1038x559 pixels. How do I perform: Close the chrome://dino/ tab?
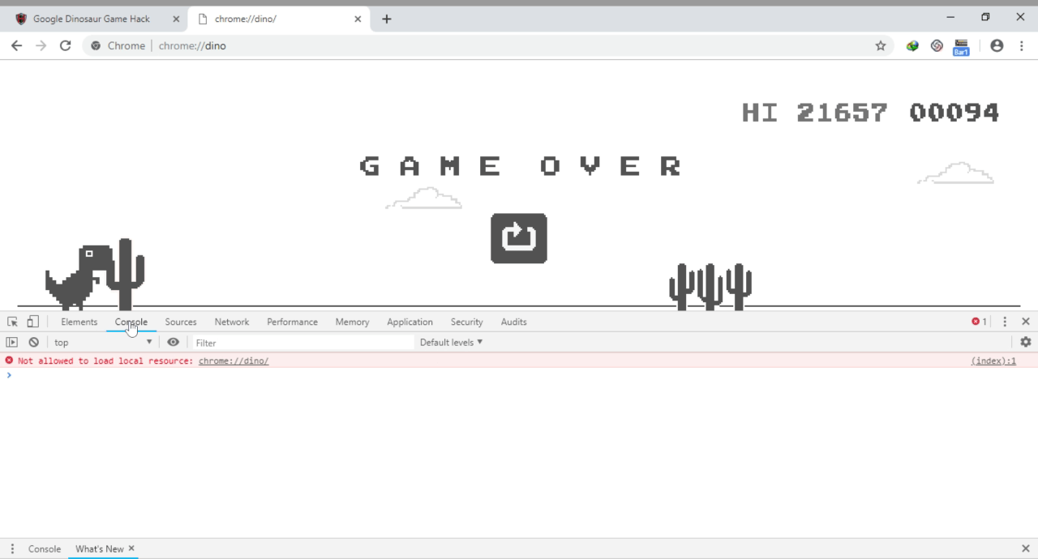click(x=358, y=19)
